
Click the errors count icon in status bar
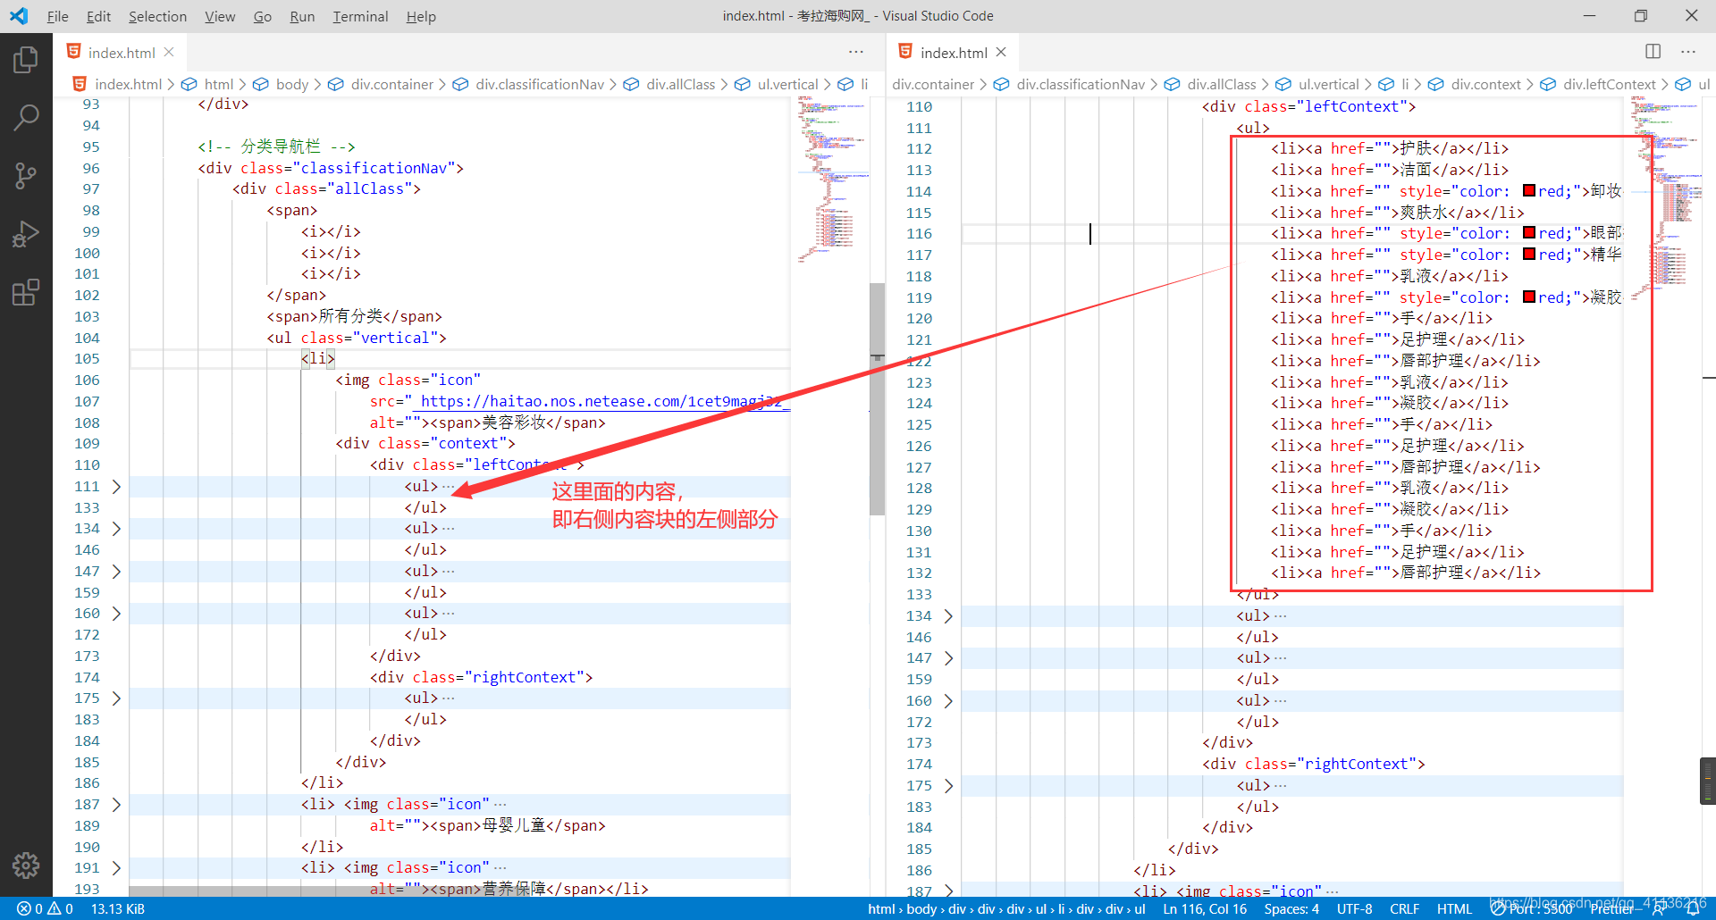pyautogui.click(x=24, y=908)
